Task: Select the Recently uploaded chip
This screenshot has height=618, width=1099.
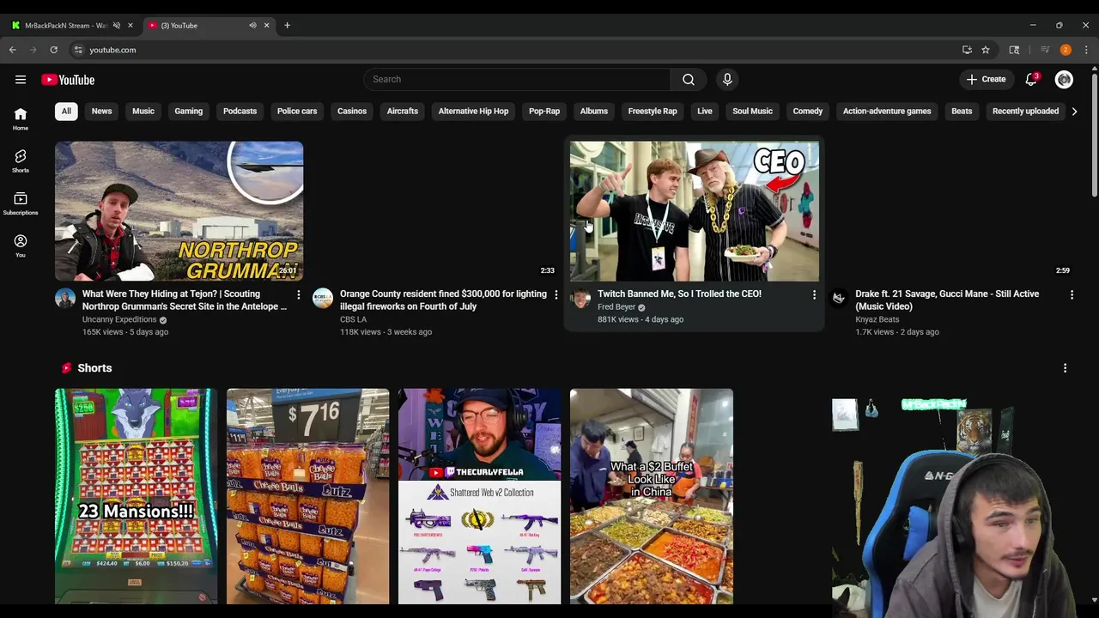Action: click(x=1025, y=112)
